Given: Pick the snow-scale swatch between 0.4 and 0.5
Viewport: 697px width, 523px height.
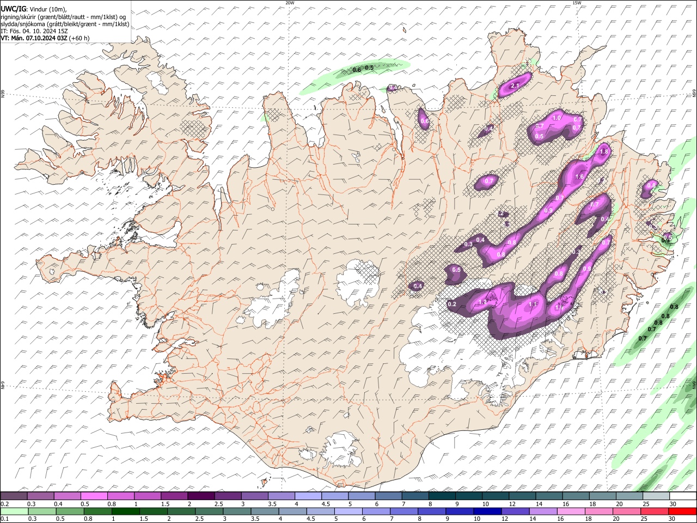Looking at the screenshot, I should [67, 496].
